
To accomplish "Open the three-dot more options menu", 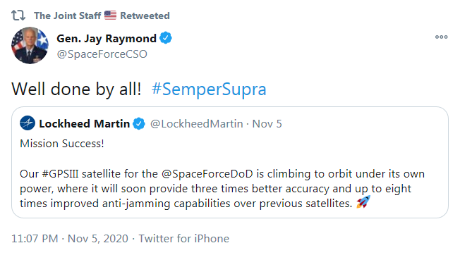I will click(x=441, y=37).
